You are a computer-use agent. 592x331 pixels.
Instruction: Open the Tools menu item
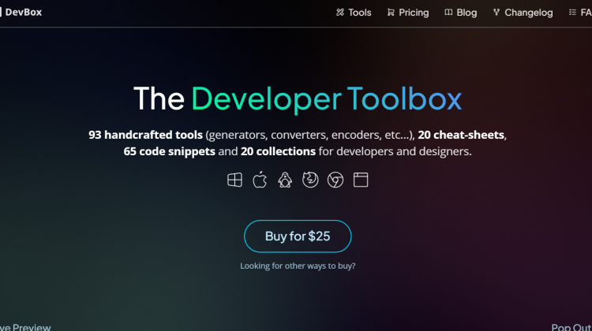pos(354,13)
